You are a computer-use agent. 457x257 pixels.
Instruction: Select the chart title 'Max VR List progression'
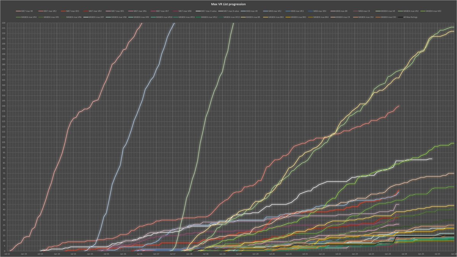coord(228,4)
